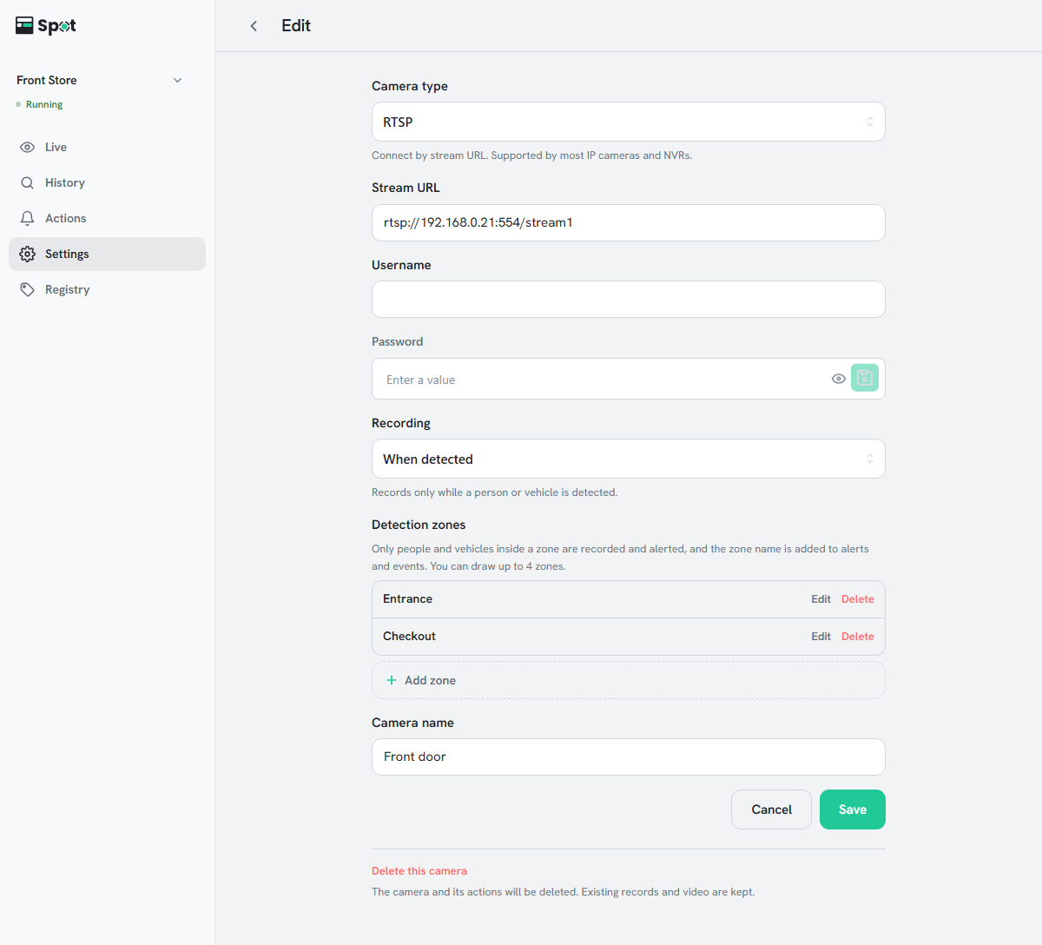This screenshot has width=1042, height=945.
Task: Click the 'Edit' page title
Action: (296, 26)
